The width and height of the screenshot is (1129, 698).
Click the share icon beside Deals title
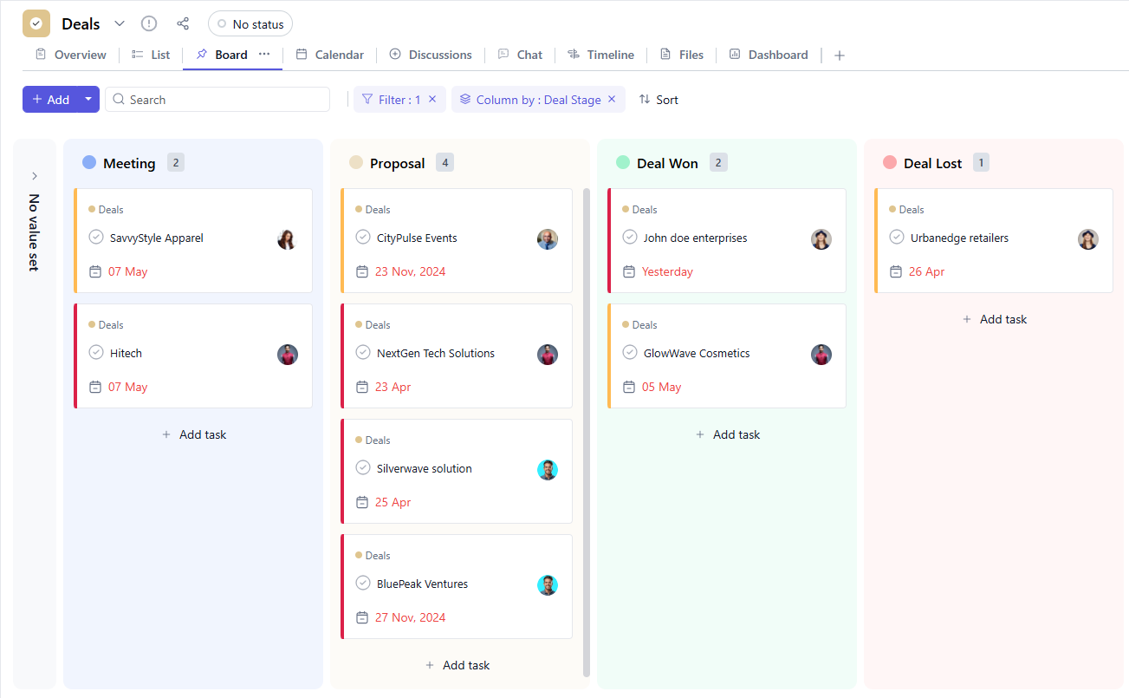183,23
